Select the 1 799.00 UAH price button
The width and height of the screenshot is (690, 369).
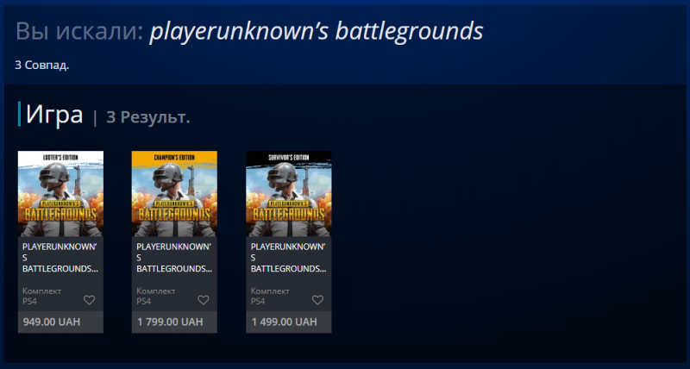tap(174, 322)
